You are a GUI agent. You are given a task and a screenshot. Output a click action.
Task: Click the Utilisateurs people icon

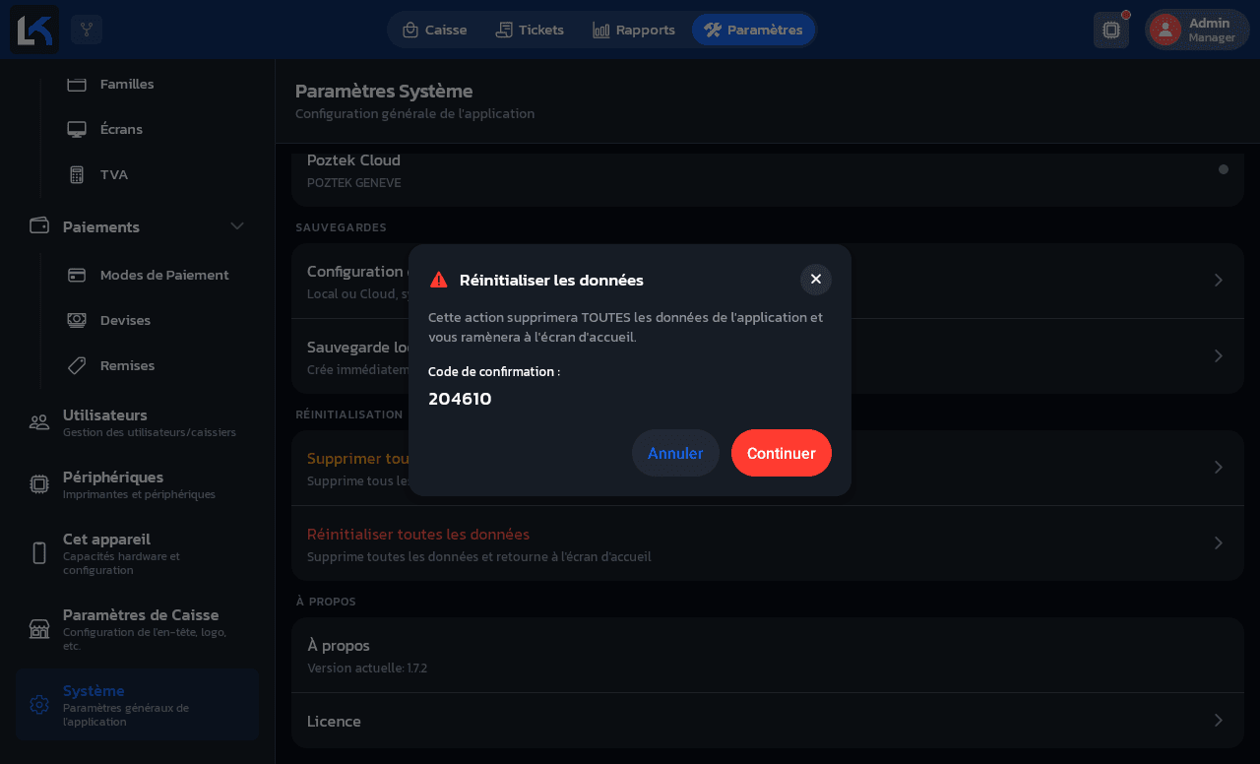click(39, 422)
